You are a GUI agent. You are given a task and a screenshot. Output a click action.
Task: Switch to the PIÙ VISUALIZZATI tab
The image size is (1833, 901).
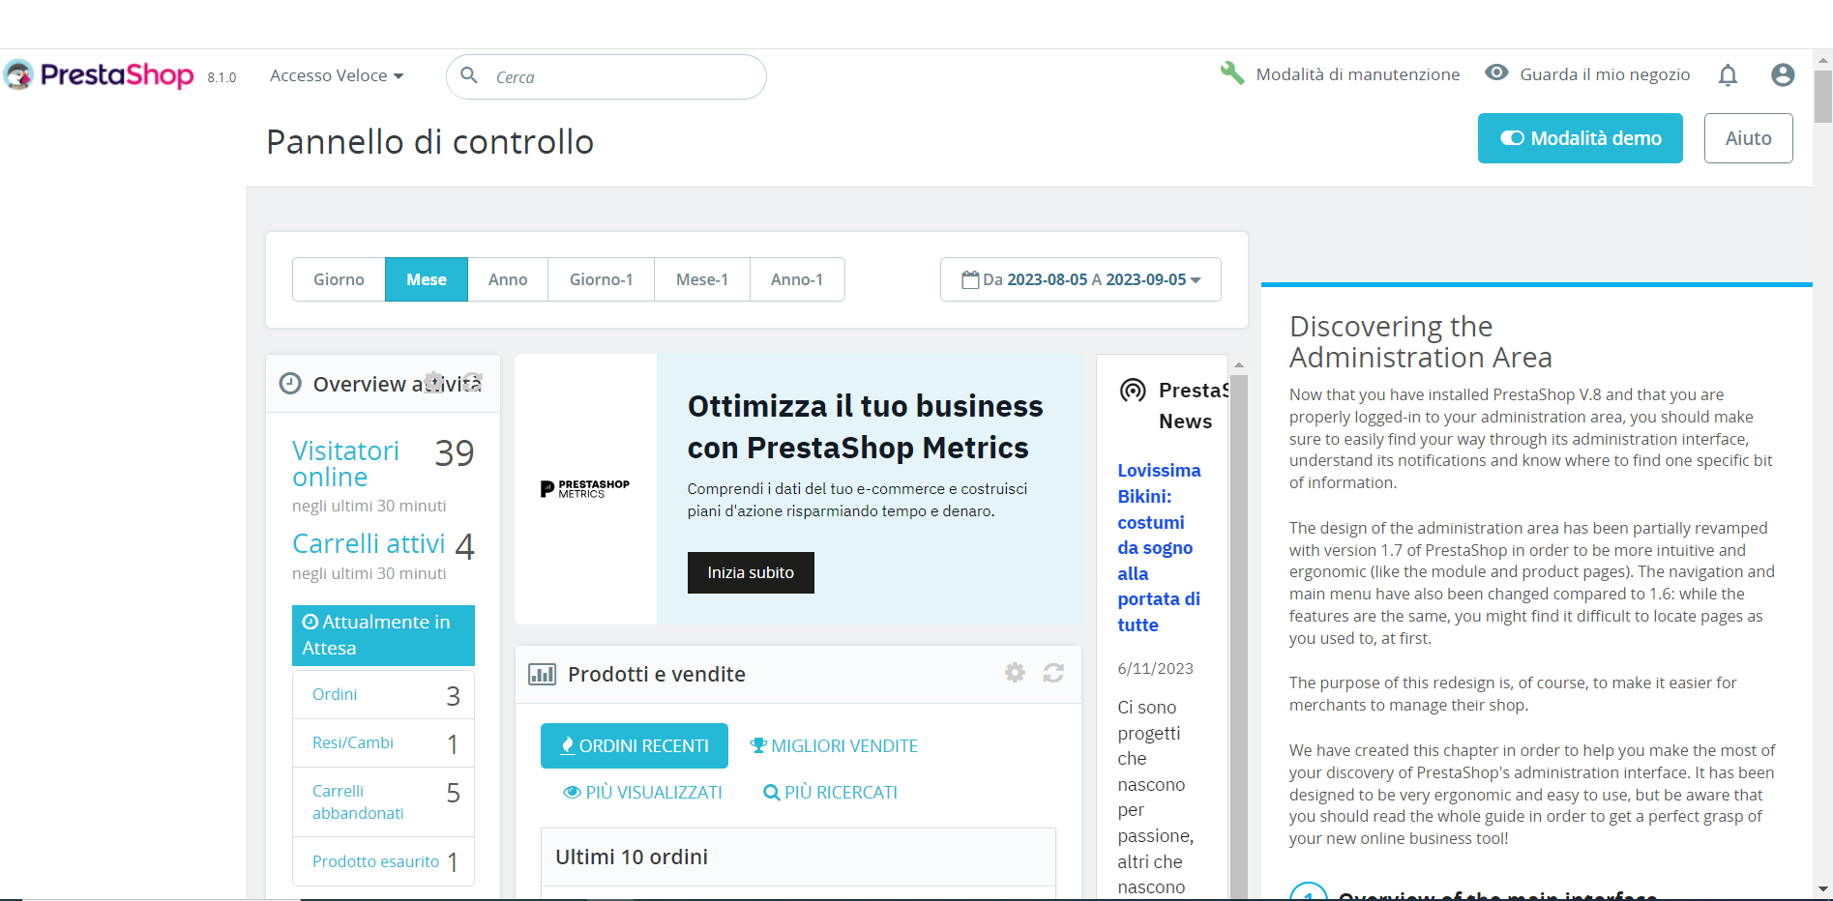pos(642,793)
